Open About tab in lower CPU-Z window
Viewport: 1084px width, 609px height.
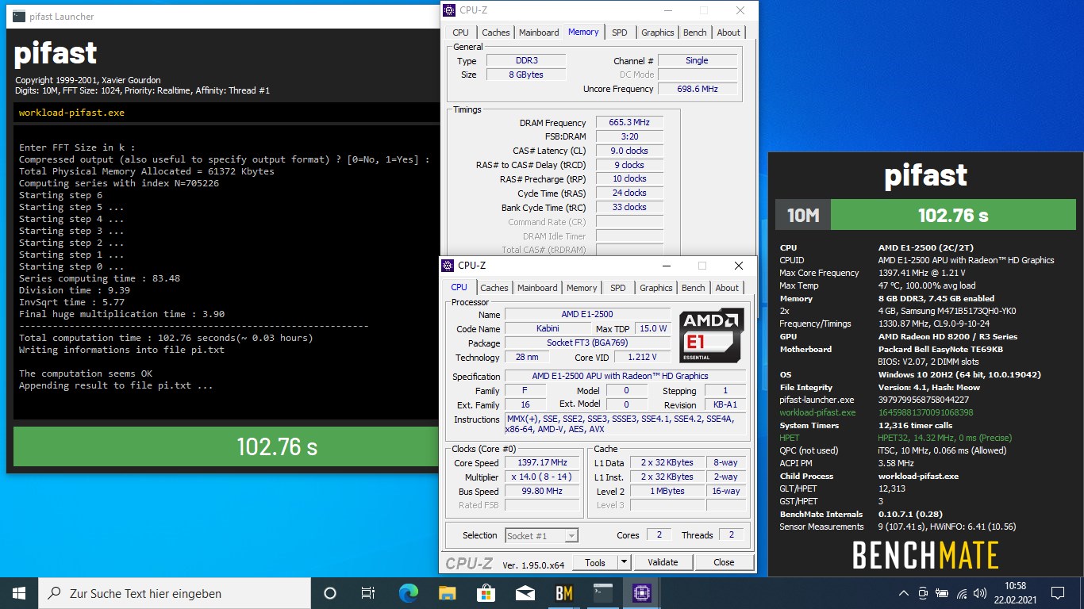(x=727, y=288)
